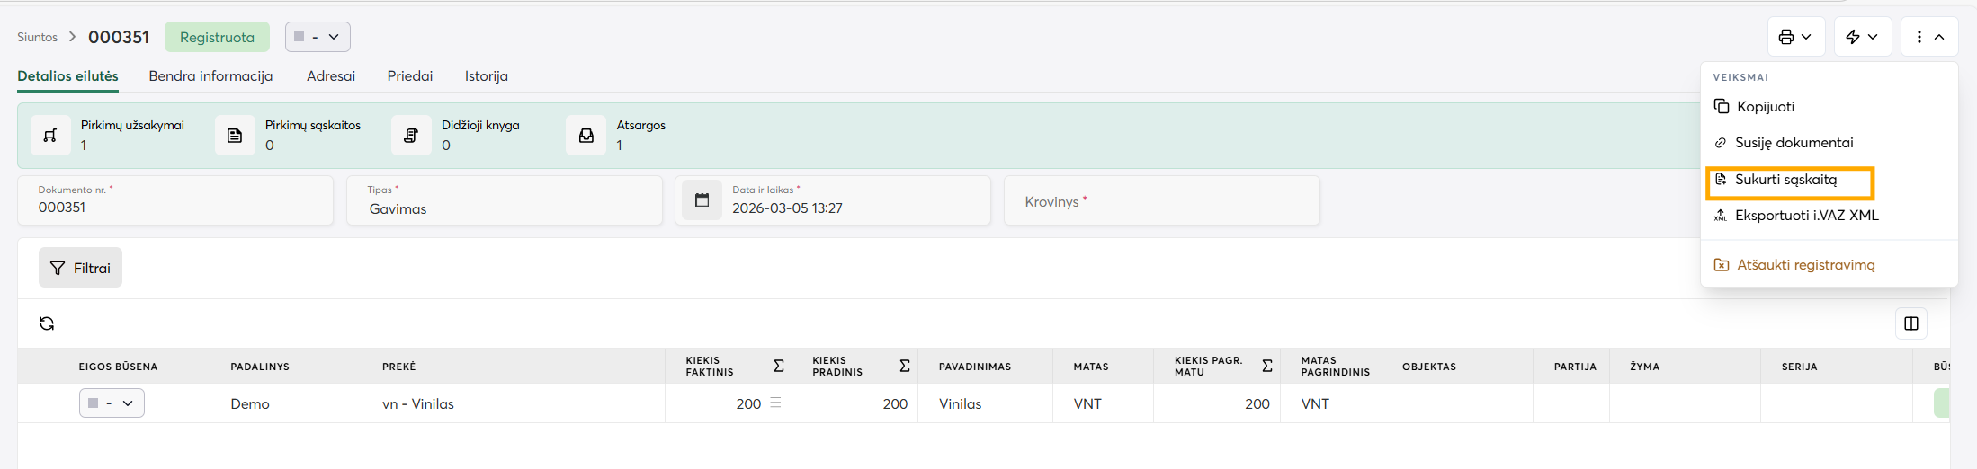Screen dimensions: 1977x469
Task: Choose Kopijuoti in the actions menu
Action: 1765,107
